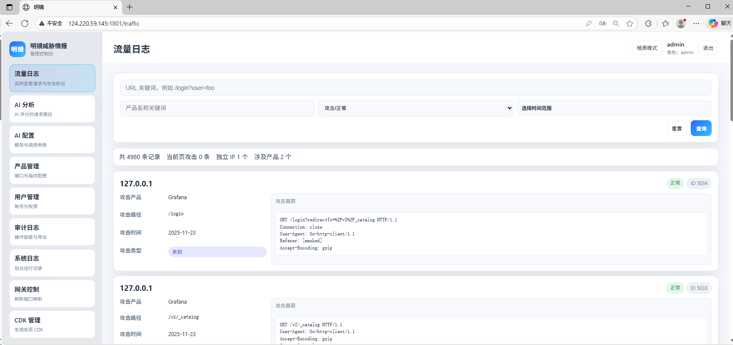733x345 pixels.
Task: Expand the 攻击/正常 dropdown
Action: [416, 108]
